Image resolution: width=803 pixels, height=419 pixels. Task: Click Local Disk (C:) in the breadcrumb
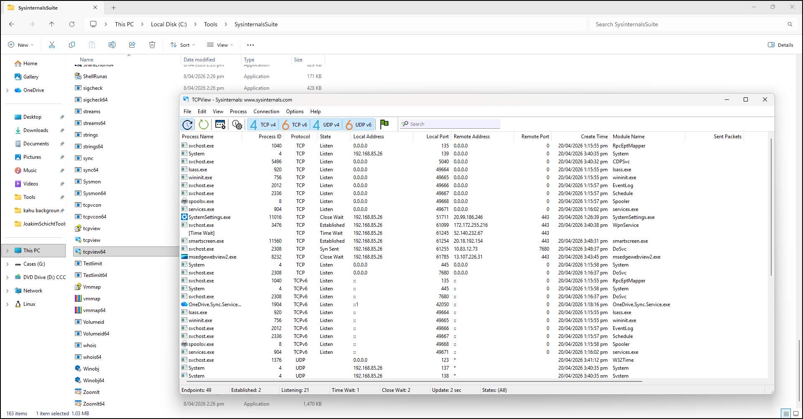pyautogui.click(x=169, y=24)
